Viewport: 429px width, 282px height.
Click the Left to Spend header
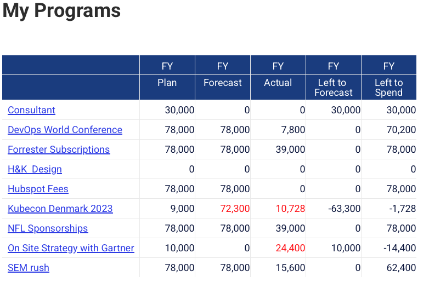[388, 88]
